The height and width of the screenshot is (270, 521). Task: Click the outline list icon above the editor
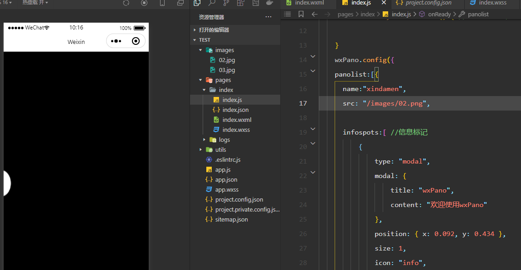point(288,14)
